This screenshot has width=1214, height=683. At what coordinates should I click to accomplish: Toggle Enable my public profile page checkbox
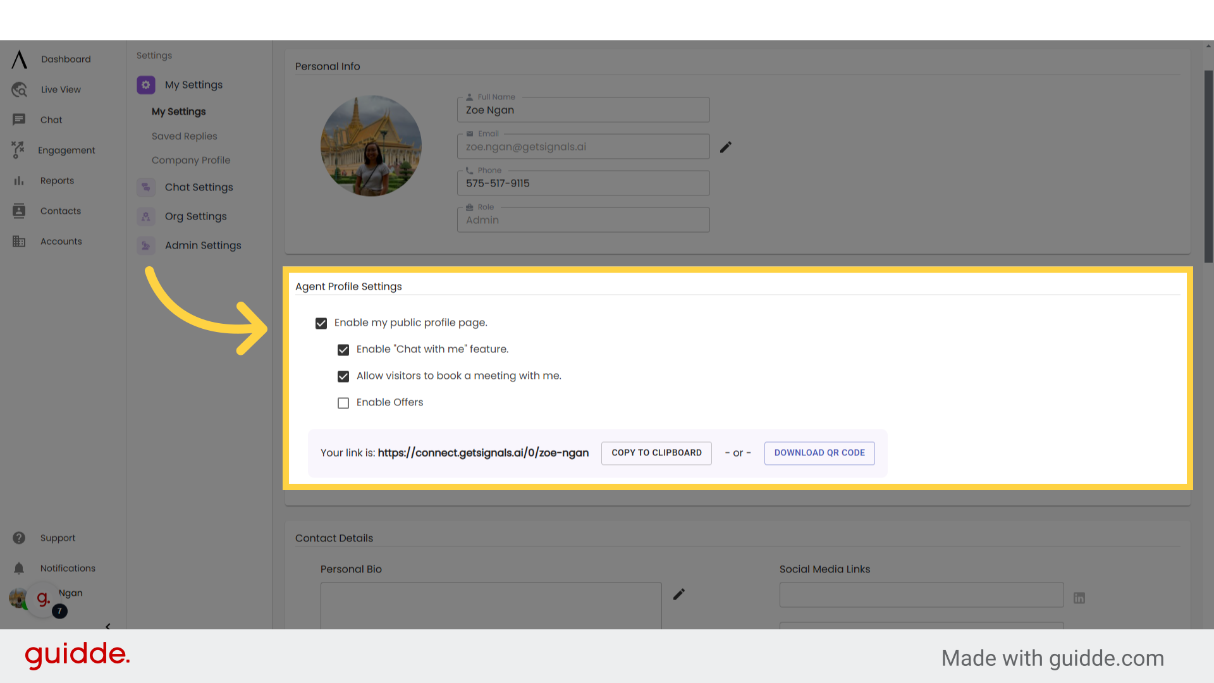pos(321,323)
